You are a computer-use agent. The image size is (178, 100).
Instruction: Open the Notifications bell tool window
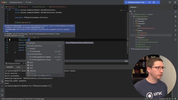175,12
